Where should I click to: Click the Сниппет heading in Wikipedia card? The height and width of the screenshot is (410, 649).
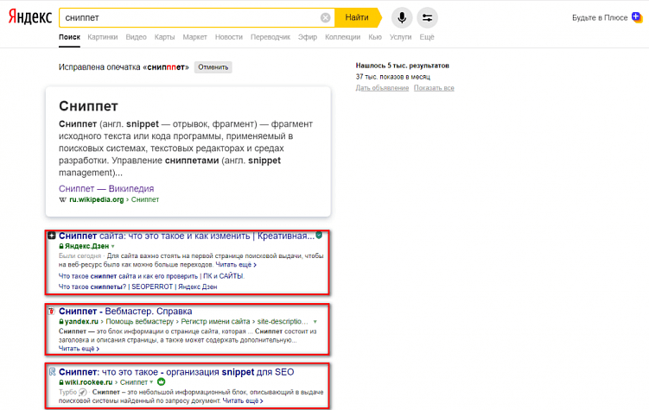click(88, 106)
